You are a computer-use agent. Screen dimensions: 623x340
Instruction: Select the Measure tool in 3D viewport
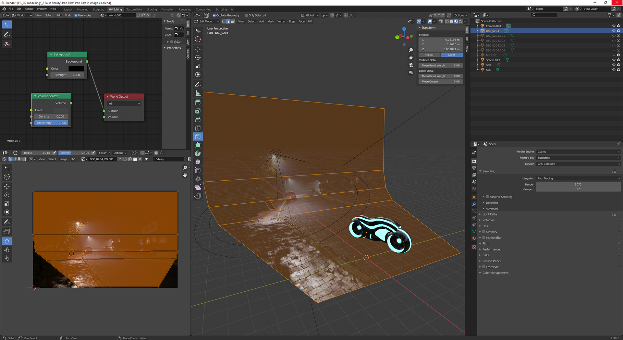point(198,93)
